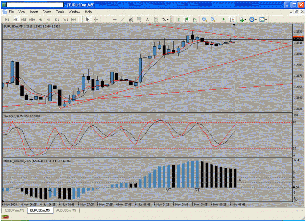Minimize the inner chart window

click(291, 12)
